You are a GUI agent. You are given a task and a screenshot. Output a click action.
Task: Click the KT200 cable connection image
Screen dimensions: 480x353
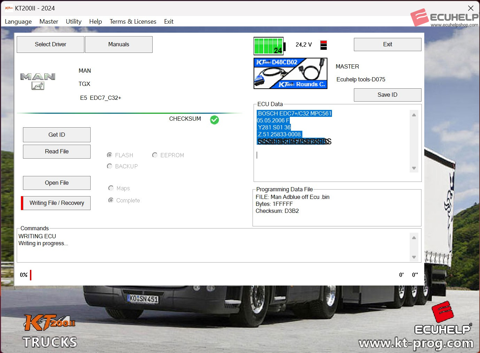[x=290, y=73]
